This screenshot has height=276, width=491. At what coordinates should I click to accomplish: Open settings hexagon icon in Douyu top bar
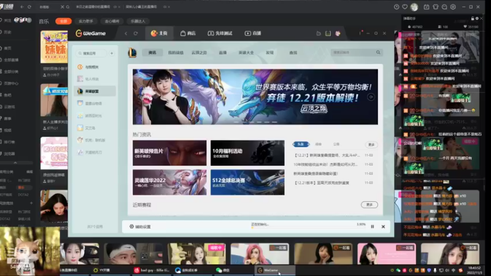click(x=453, y=7)
